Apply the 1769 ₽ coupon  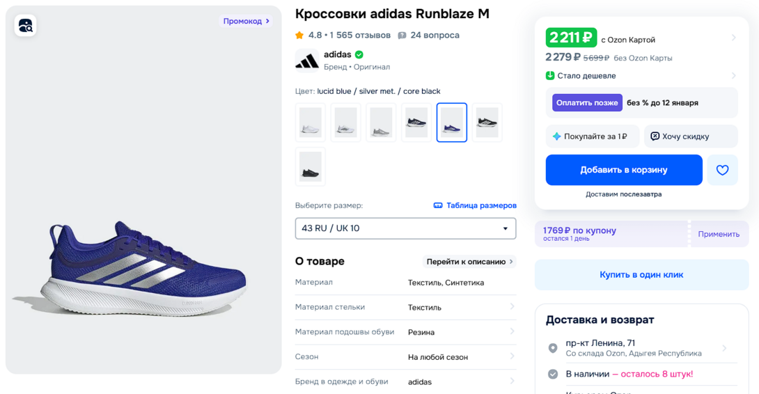719,234
